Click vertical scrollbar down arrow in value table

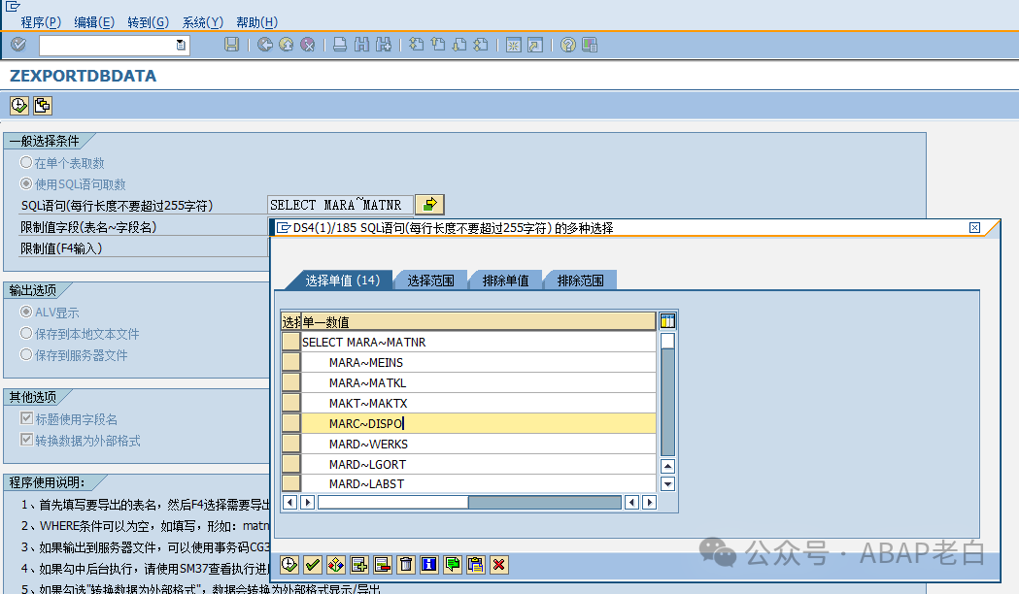tap(667, 483)
